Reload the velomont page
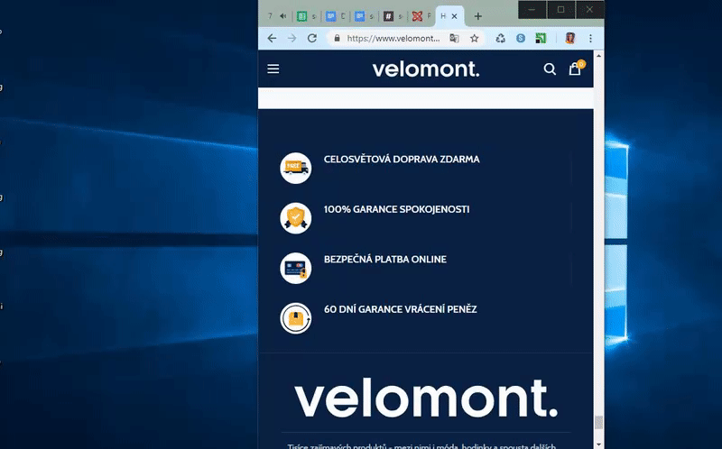722x449 pixels. click(x=312, y=38)
